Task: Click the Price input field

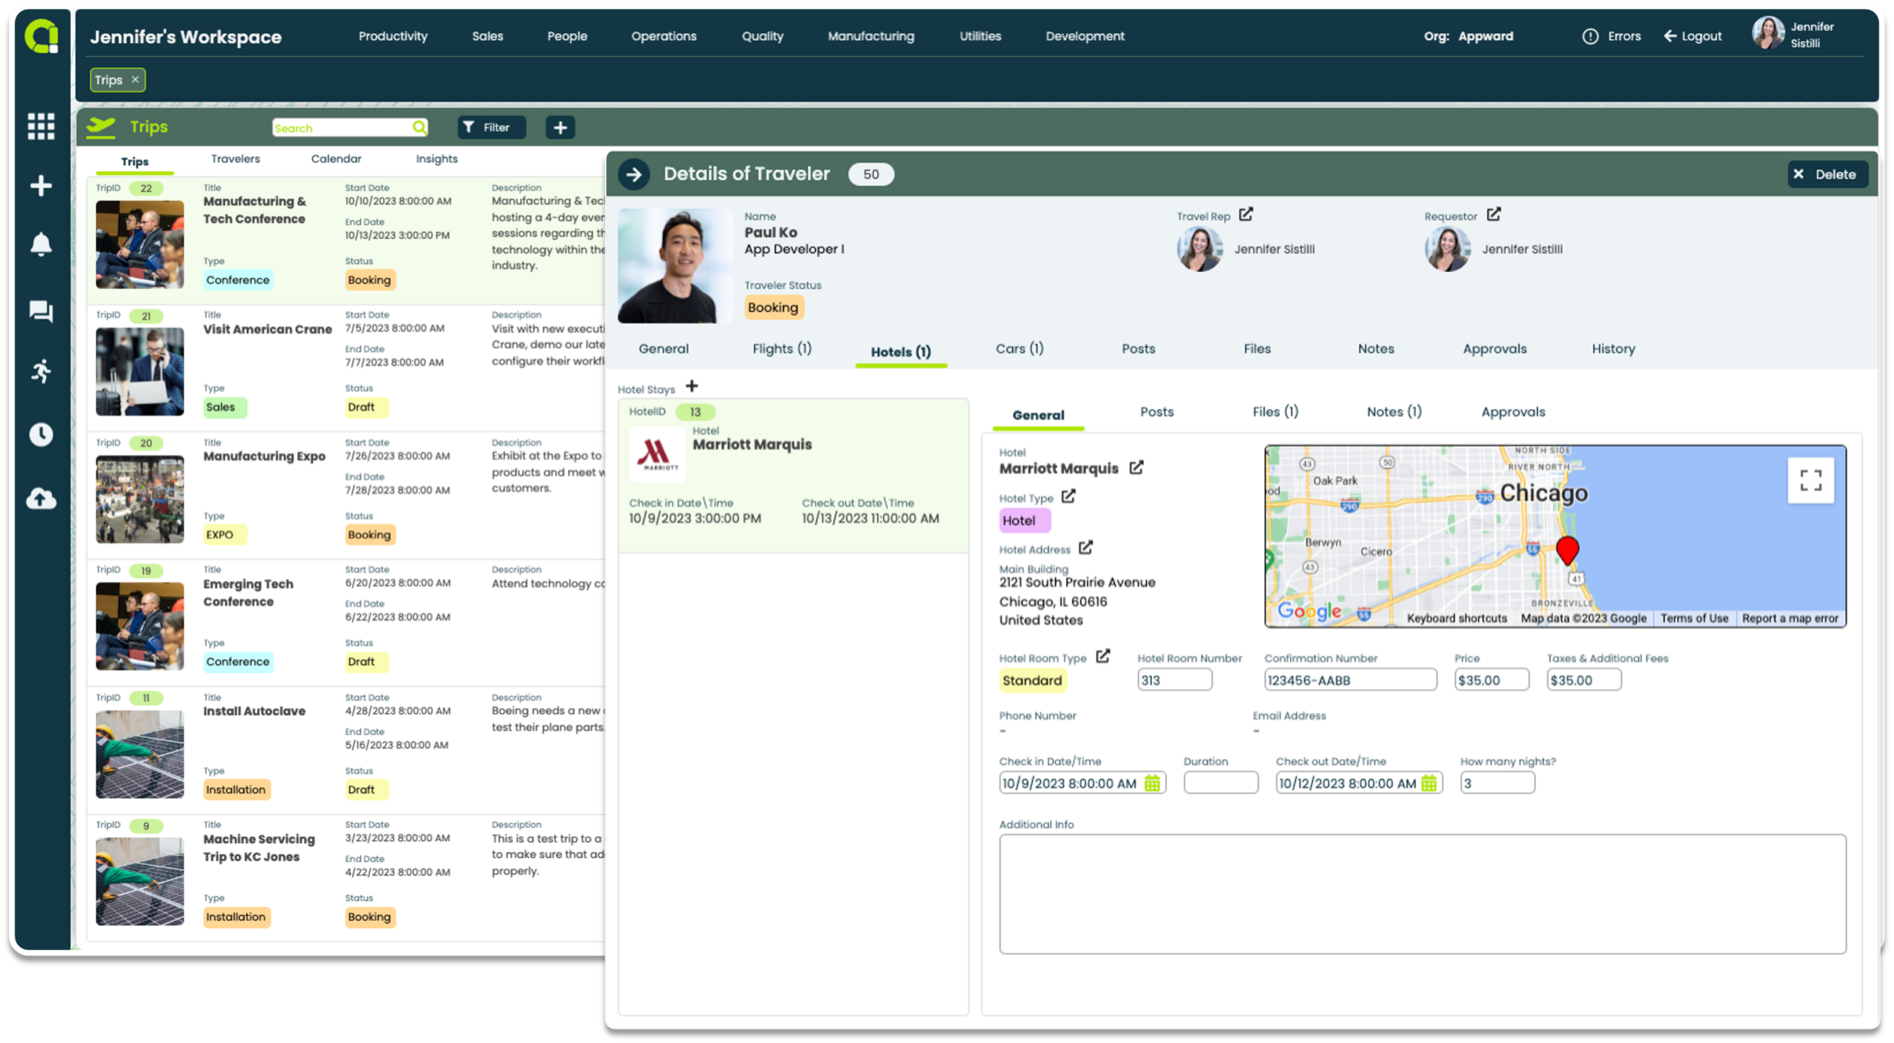Action: click(x=1492, y=680)
